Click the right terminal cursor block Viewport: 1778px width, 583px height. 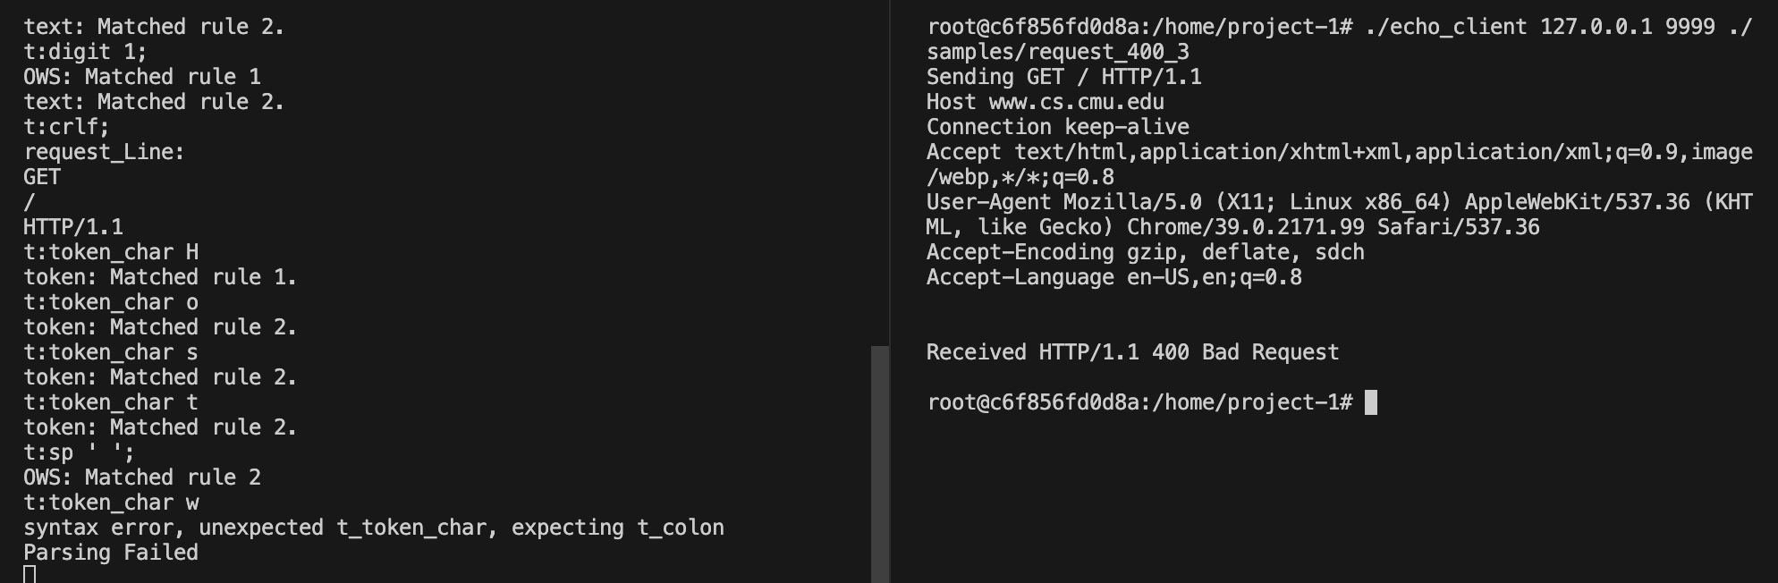tap(1371, 402)
